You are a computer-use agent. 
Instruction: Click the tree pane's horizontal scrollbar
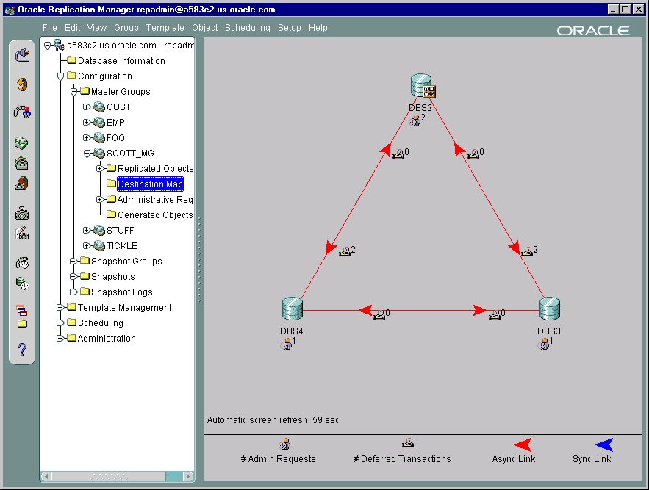pos(117,476)
